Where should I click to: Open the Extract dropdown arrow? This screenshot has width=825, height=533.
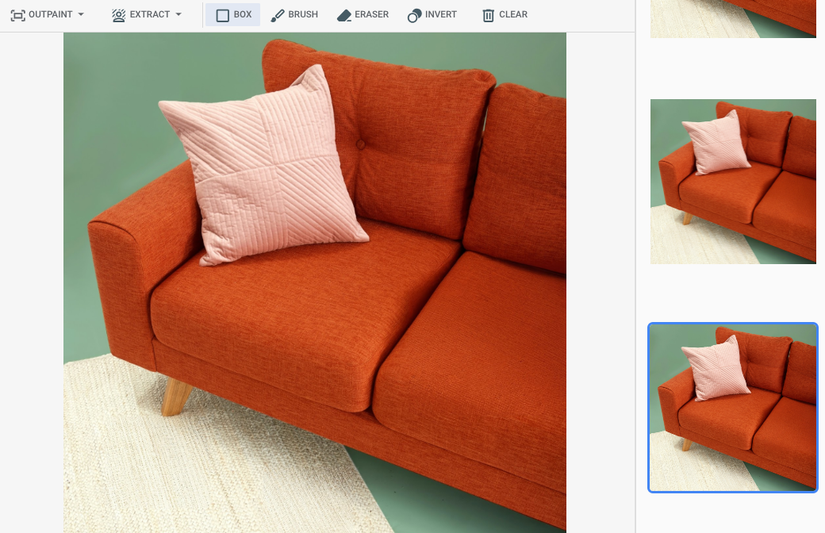pyautogui.click(x=178, y=14)
